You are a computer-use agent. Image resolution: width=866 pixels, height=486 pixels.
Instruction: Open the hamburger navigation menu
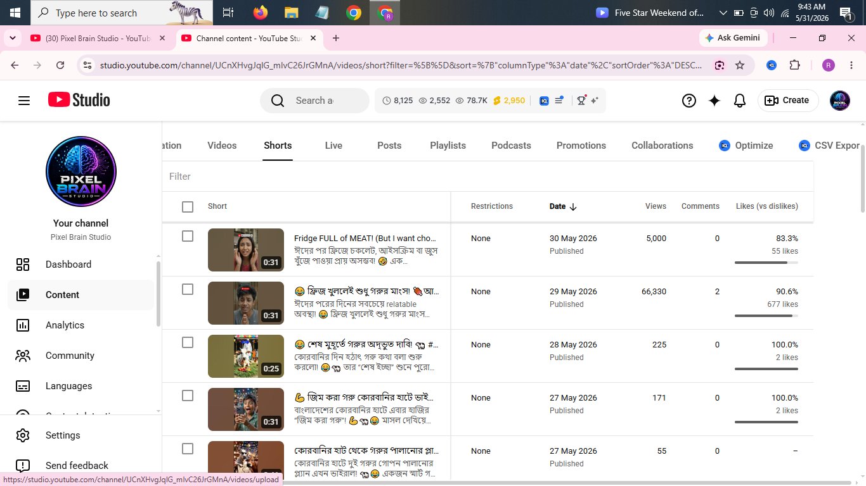click(24, 101)
